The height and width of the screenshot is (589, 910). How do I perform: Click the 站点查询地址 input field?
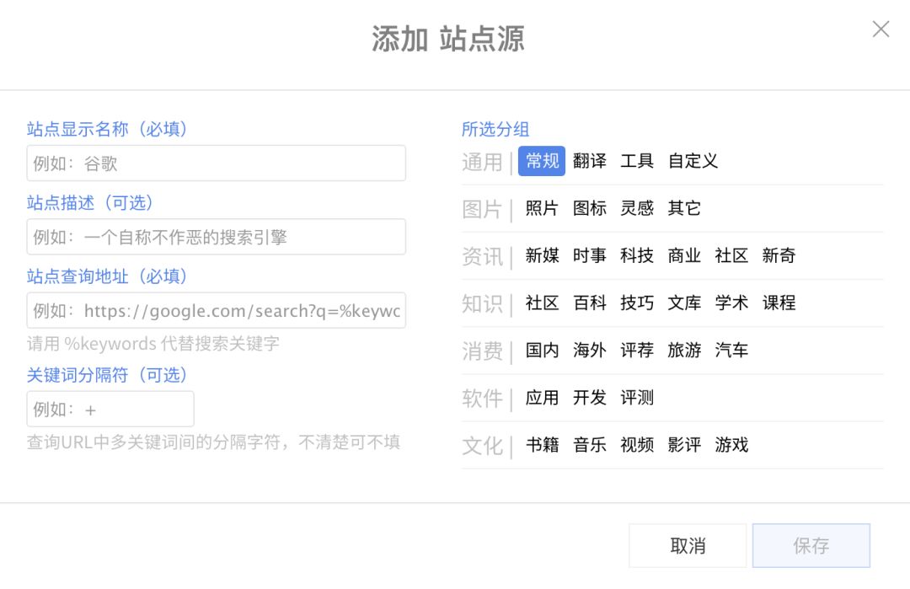[x=216, y=310]
